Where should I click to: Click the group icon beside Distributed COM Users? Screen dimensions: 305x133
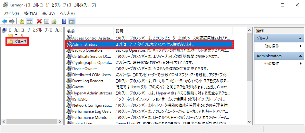(69, 75)
